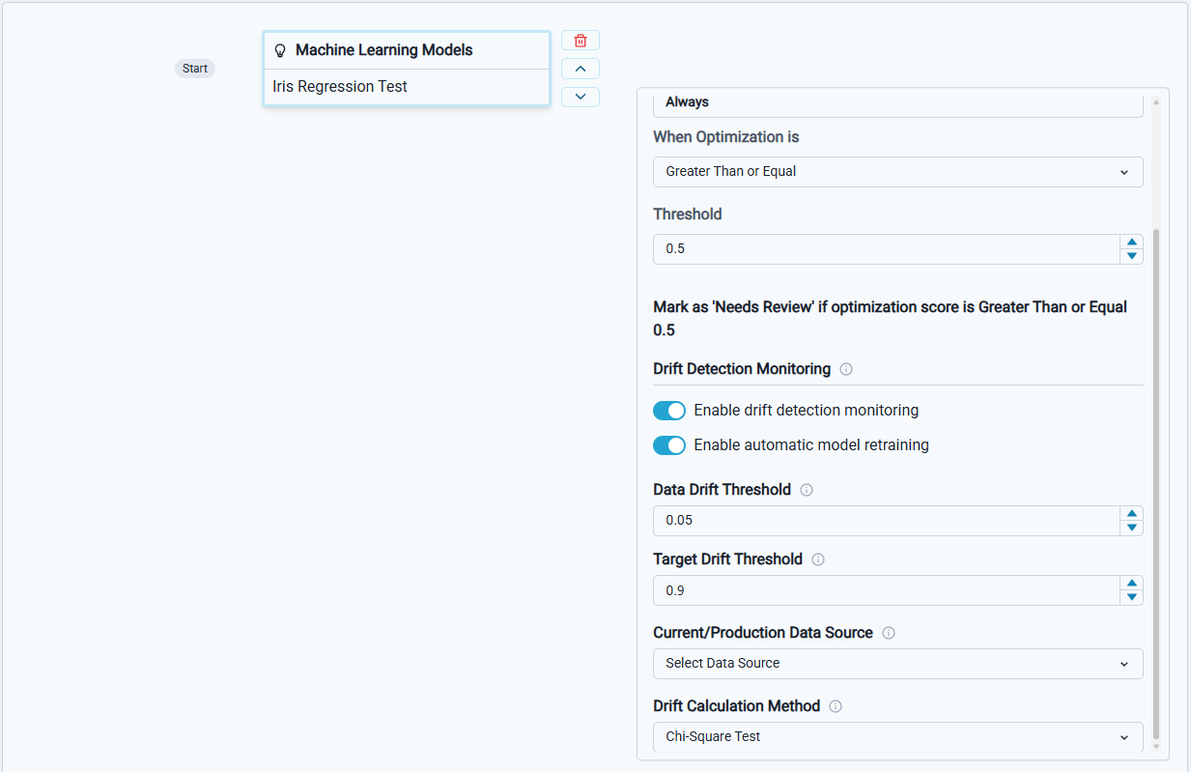The width and height of the screenshot is (1191, 772).
Task: Click the Drift Calculation Method label
Action: point(737,706)
